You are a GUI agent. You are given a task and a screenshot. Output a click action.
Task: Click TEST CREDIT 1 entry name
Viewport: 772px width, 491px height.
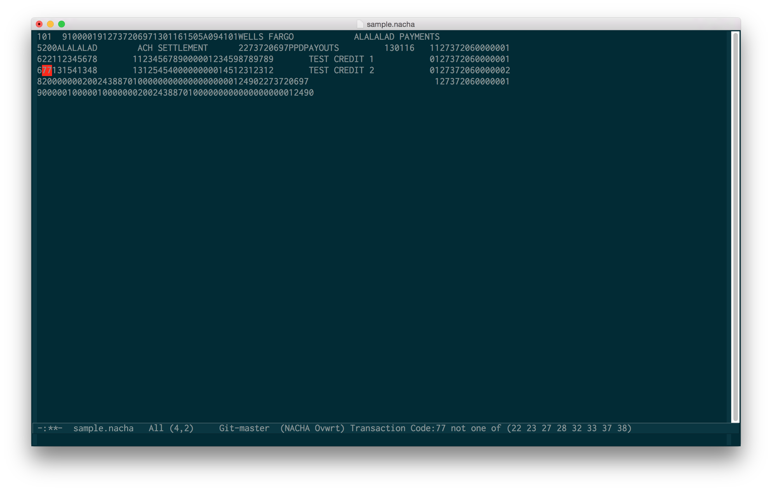[x=341, y=59]
